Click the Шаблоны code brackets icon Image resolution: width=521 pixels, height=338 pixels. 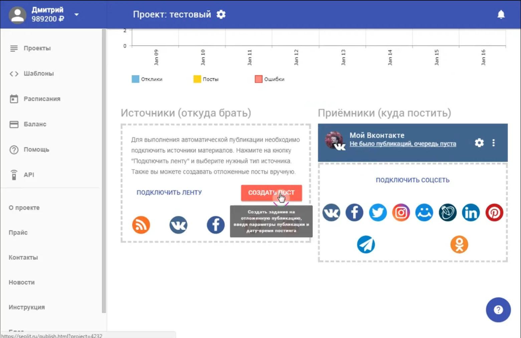coord(14,74)
